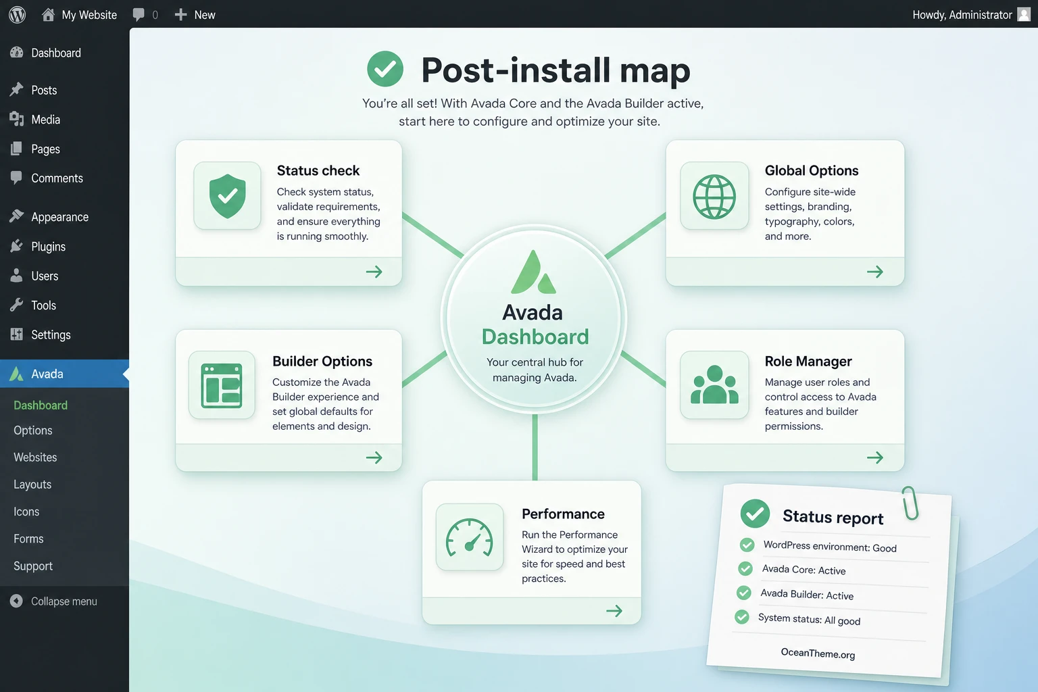Image resolution: width=1038 pixels, height=692 pixels.
Task: Click the 'System status: All good' line
Action: 809,619
